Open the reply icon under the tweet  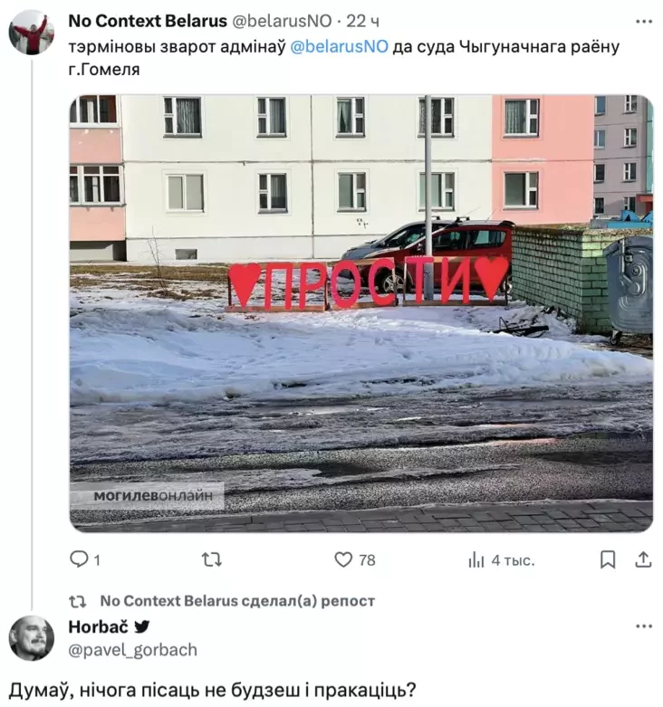click(79, 559)
